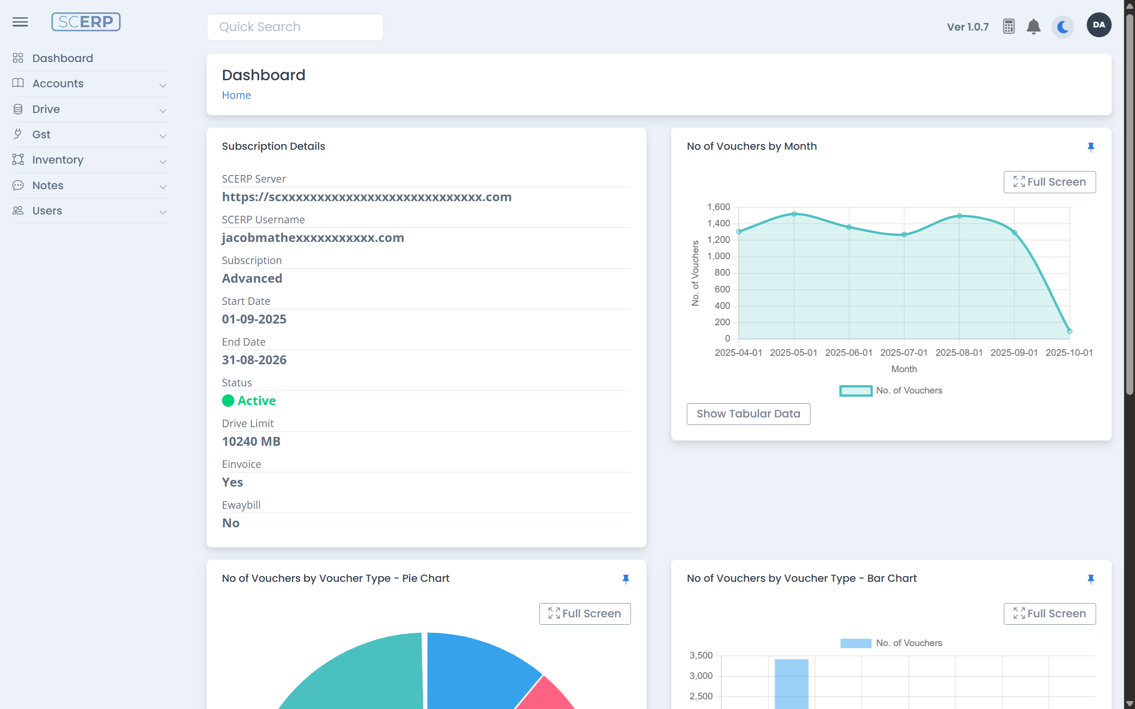
Task: Toggle No. of Vouchers line chart legend
Action: coord(890,390)
